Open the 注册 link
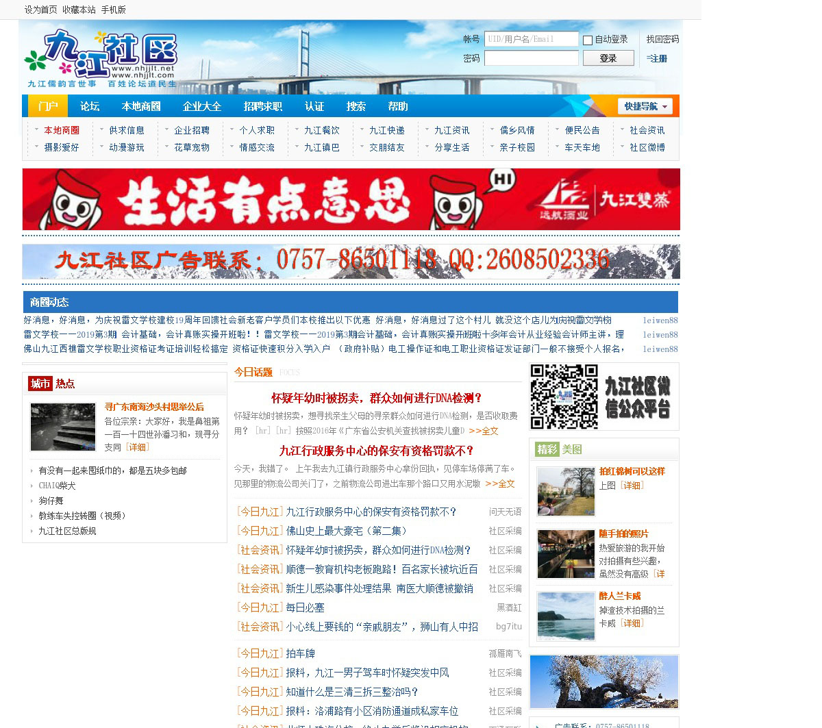The width and height of the screenshot is (822, 728). tap(657, 58)
